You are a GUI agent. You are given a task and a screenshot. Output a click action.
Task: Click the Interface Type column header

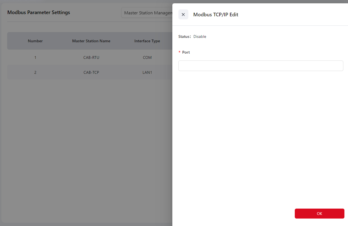[147, 41]
